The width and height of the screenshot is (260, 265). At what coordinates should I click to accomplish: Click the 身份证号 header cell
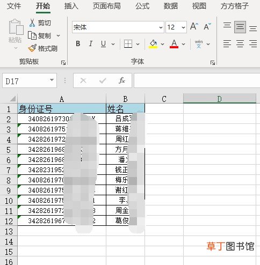62,108
